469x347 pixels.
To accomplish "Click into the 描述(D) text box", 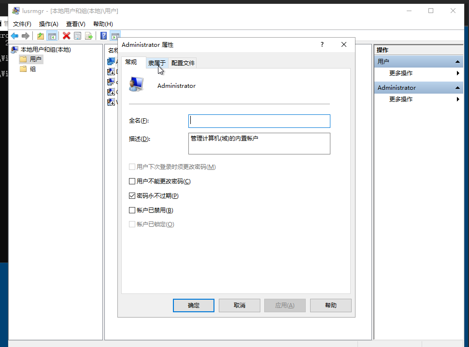I will 259,143.
